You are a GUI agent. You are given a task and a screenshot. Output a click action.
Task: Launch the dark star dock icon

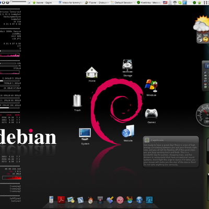[100, 200]
